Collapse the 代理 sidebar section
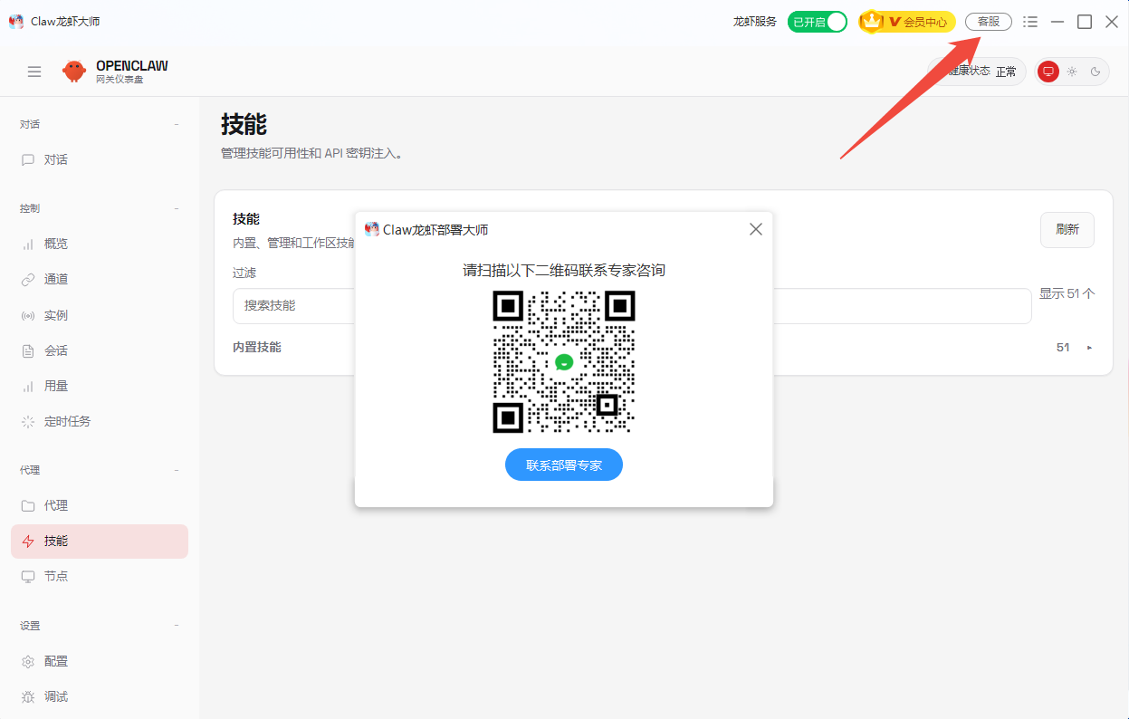 (177, 470)
